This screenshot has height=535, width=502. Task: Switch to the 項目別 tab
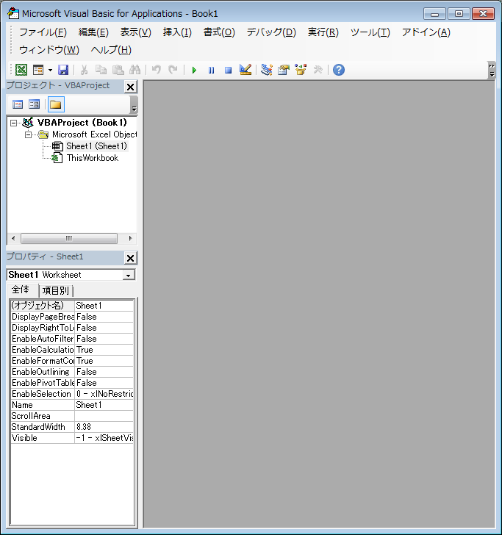56,291
